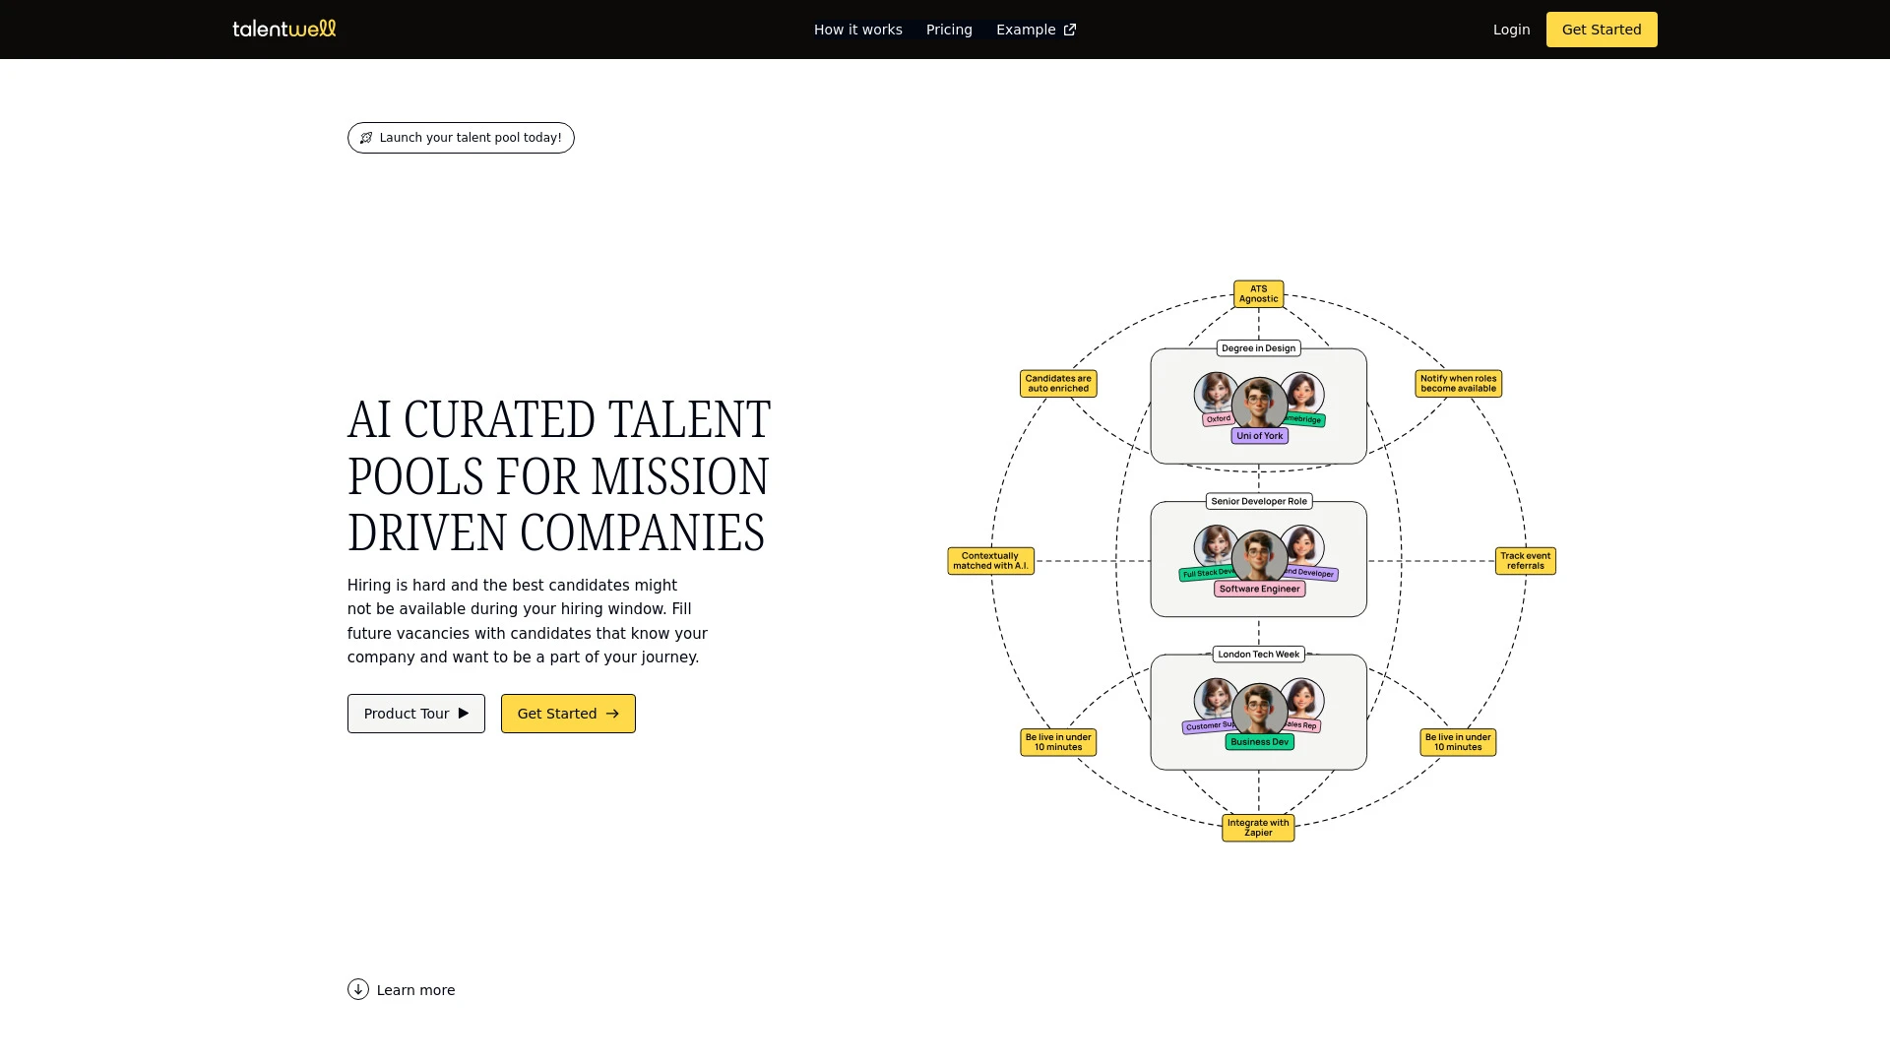Screen dimensions: 1890x1063
Task: Select the Integrate with Zapier node
Action: tap(1258, 828)
